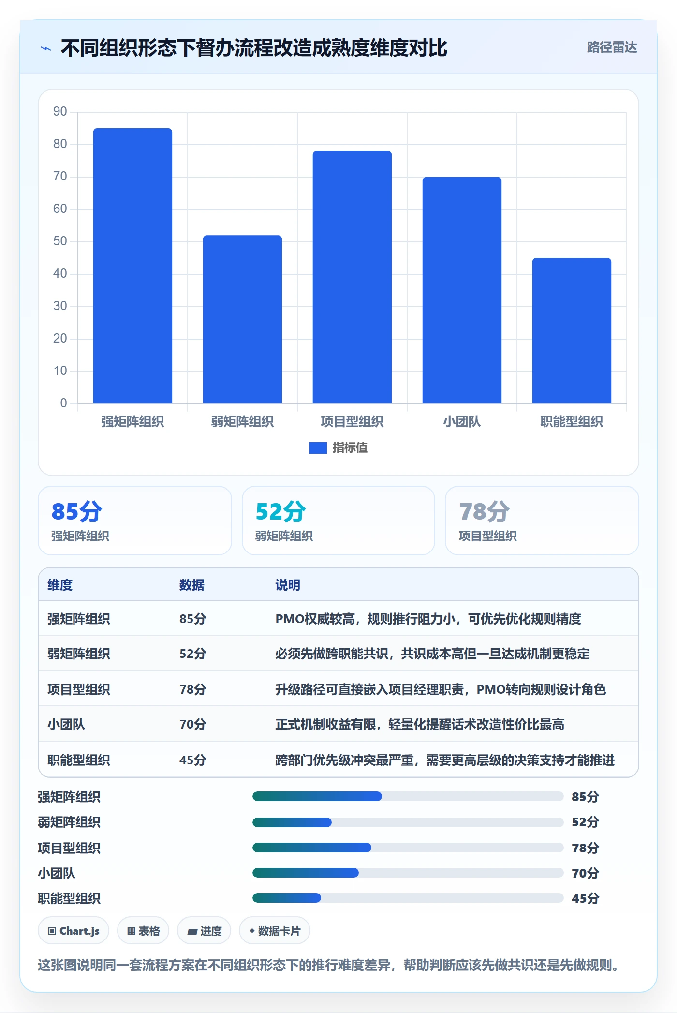Click the 数据卡片 chip diamond icon
Image resolution: width=677 pixels, height=1013 pixels.
pyautogui.click(x=252, y=931)
